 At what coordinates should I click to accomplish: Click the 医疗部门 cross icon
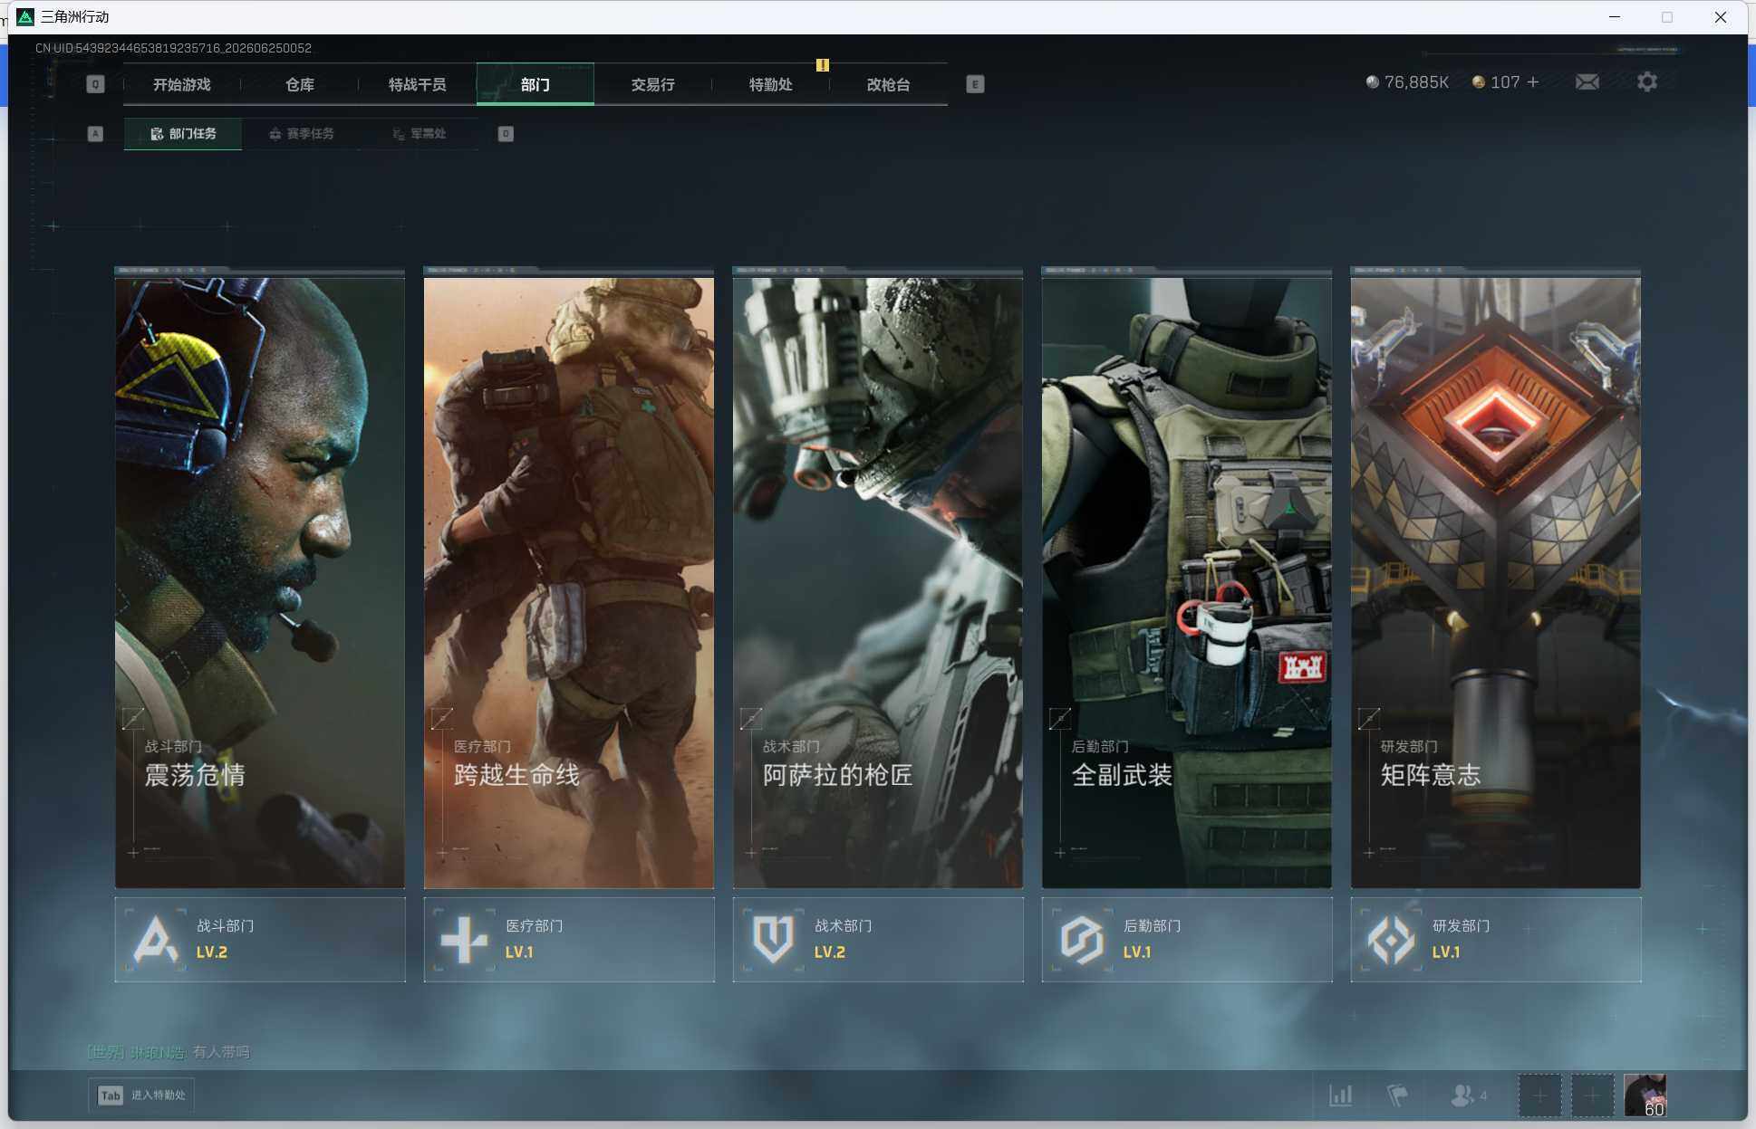coord(465,940)
